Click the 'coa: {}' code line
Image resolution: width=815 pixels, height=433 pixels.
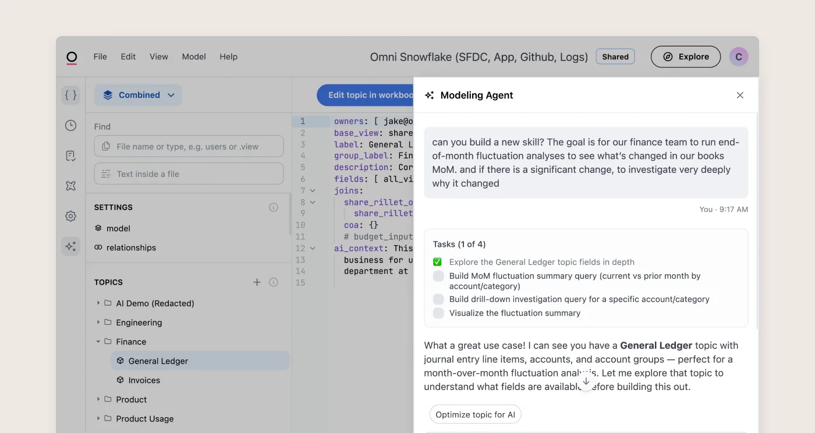click(x=361, y=225)
